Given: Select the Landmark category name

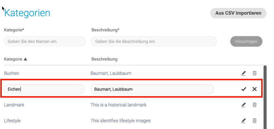Looking at the screenshot, I should coord(14,105).
